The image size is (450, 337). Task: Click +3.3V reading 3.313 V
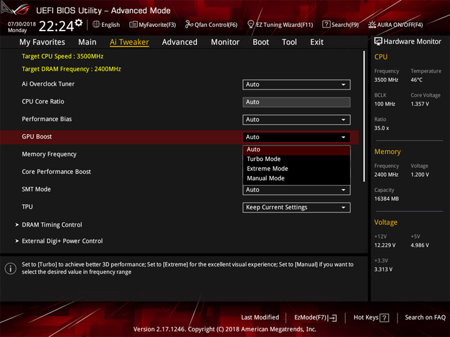(383, 270)
